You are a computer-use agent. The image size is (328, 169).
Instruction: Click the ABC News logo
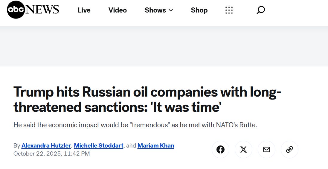tap(33, 10)
